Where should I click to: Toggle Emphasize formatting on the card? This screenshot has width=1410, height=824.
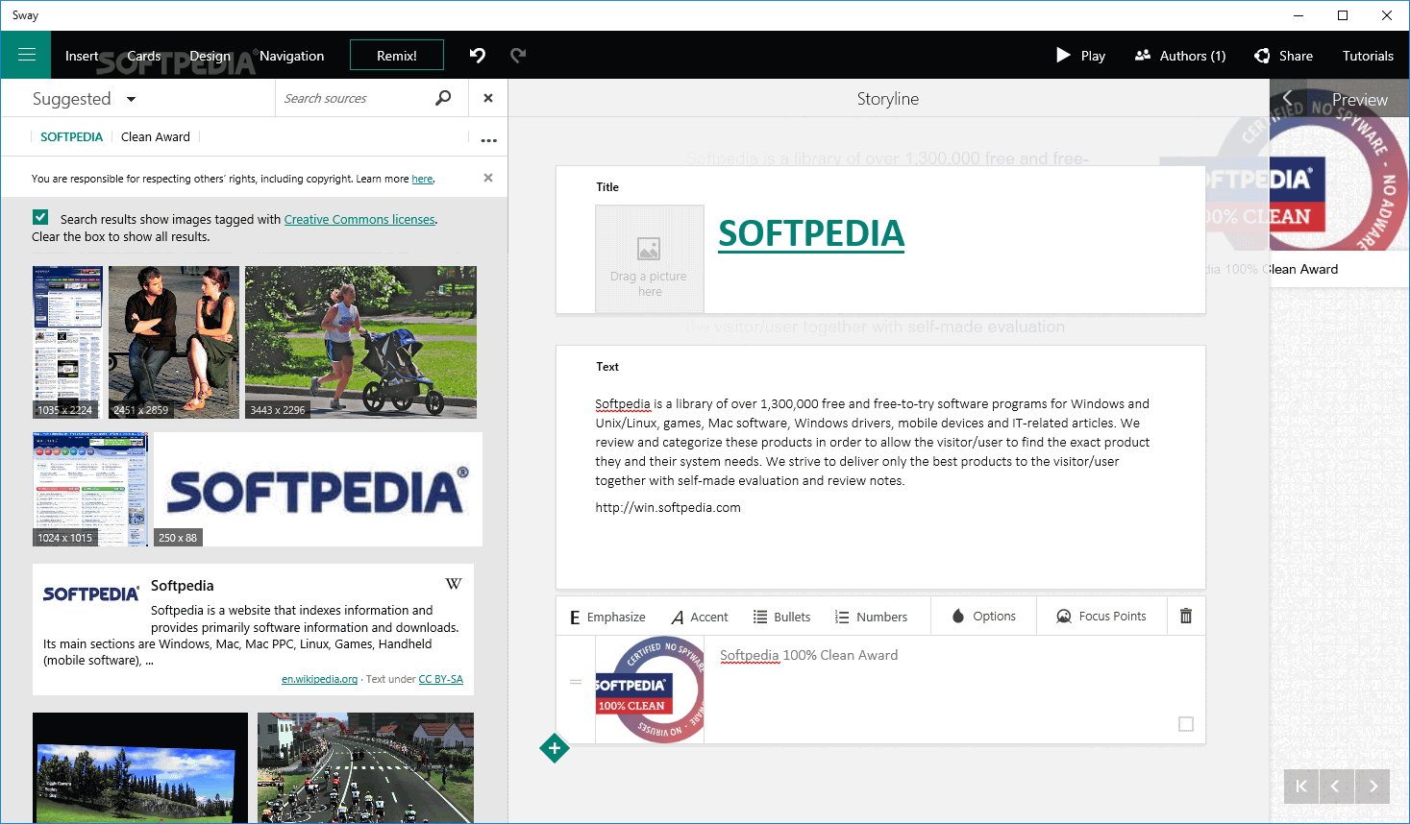pos(606,616)
